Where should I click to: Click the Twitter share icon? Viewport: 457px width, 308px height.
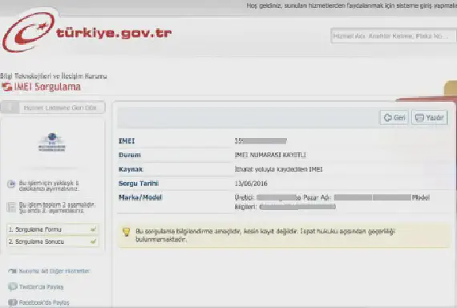tap(13, 287)
